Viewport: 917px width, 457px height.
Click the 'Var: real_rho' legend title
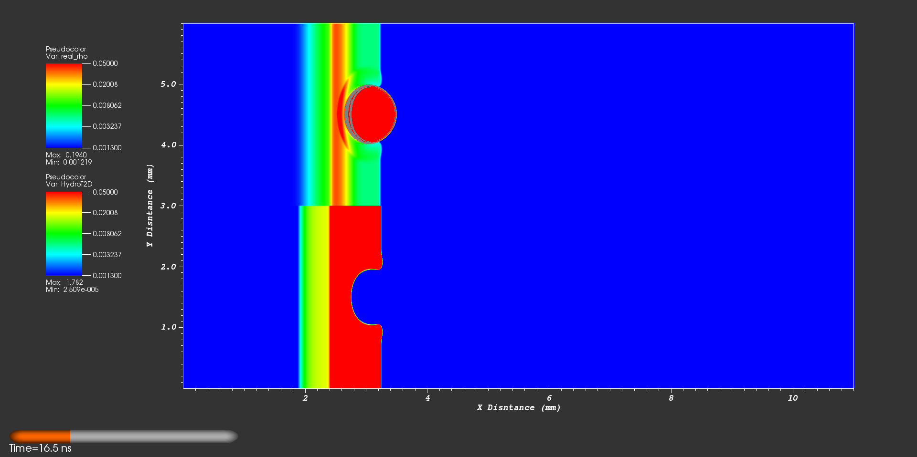tap(66, 56)
